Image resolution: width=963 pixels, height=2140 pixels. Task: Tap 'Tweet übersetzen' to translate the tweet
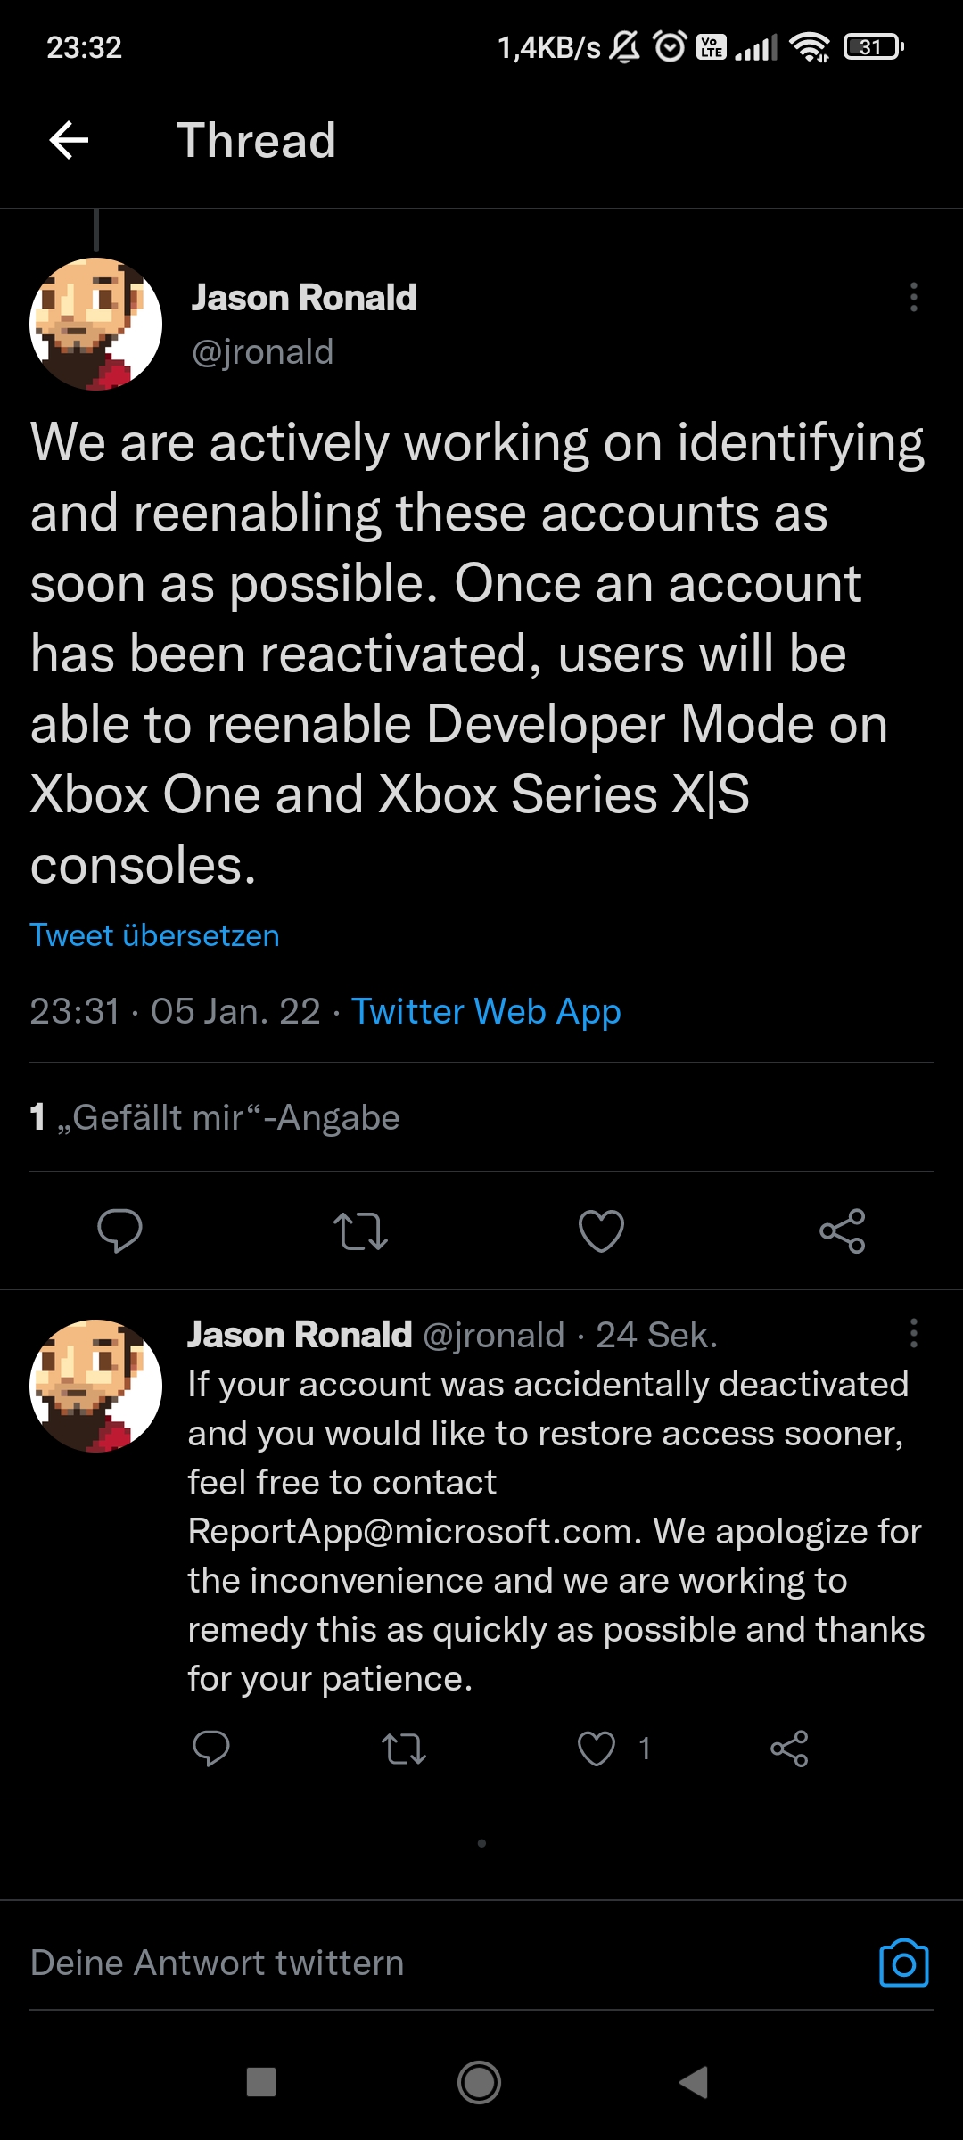coord(154,935)
